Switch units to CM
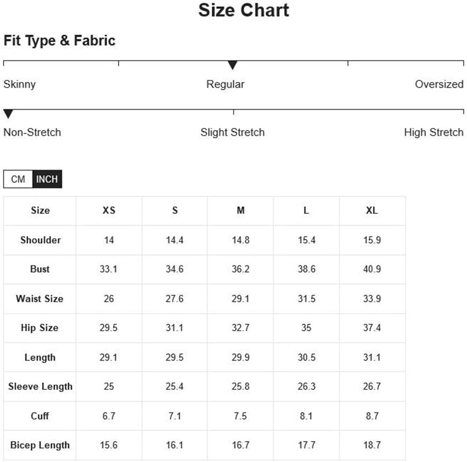 click(x=18, y=179)
